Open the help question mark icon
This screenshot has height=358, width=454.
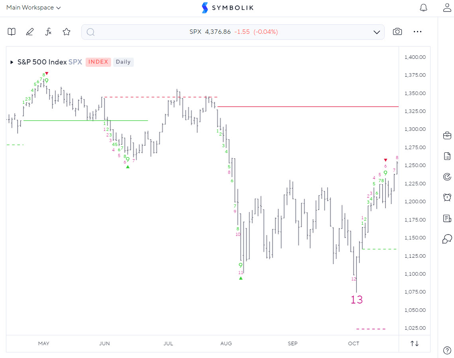tap(447, 350)
